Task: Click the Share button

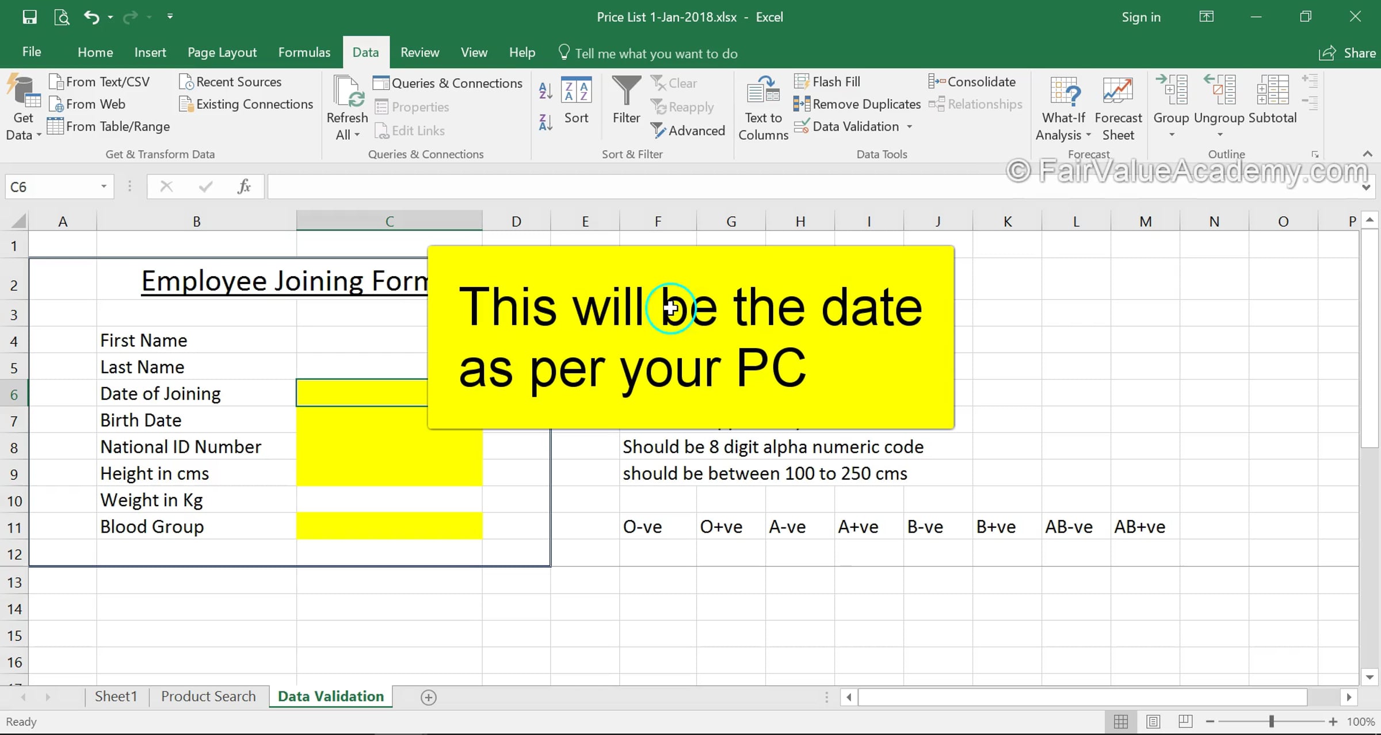Action: click(1348, 53)
